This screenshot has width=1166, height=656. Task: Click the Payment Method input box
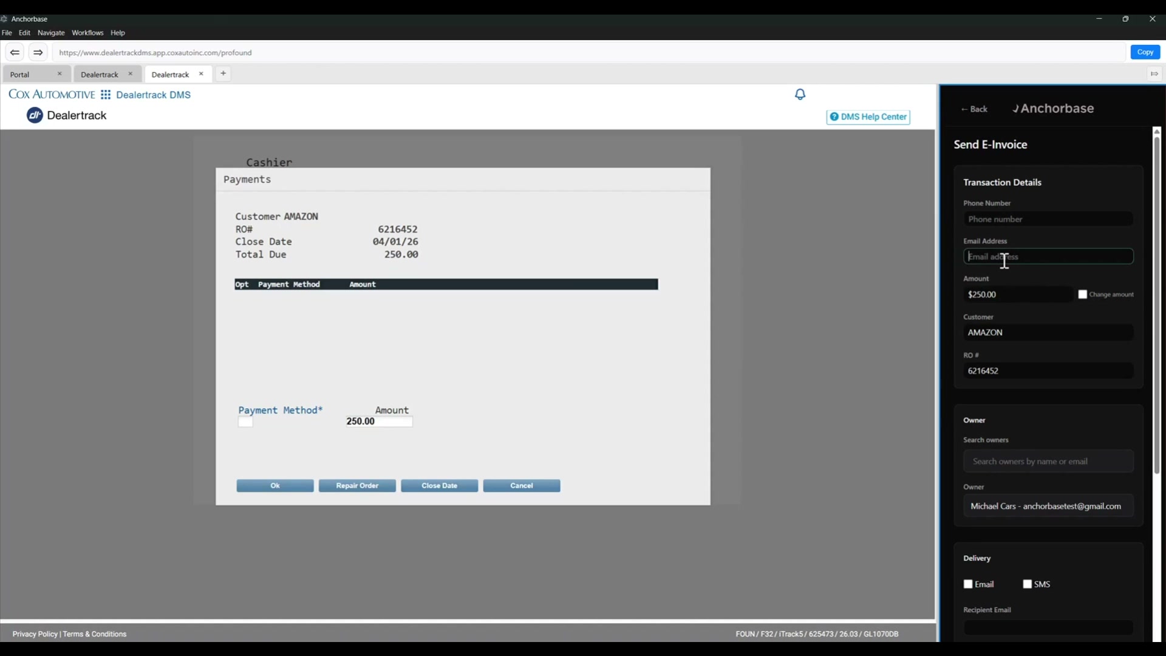pyautogui.click(x=245, y=422)
